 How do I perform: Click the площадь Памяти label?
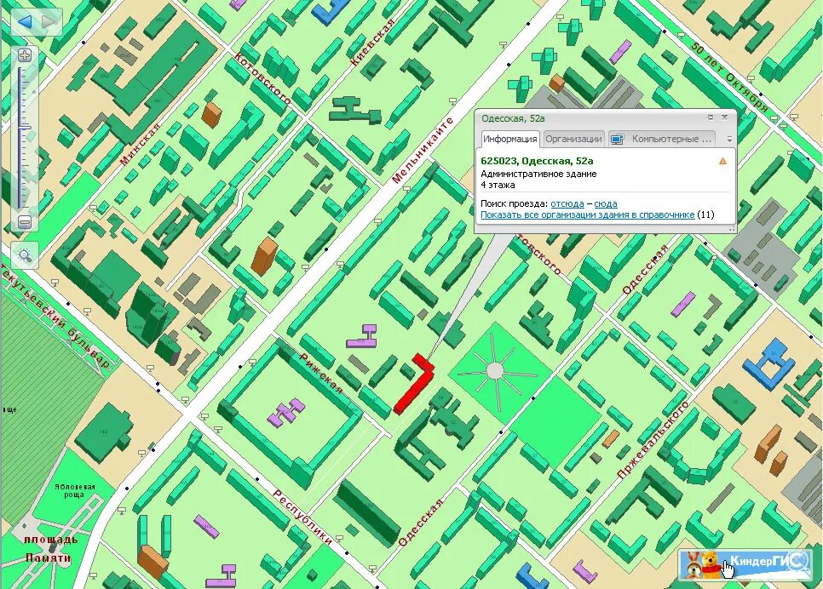coord(50,548)
